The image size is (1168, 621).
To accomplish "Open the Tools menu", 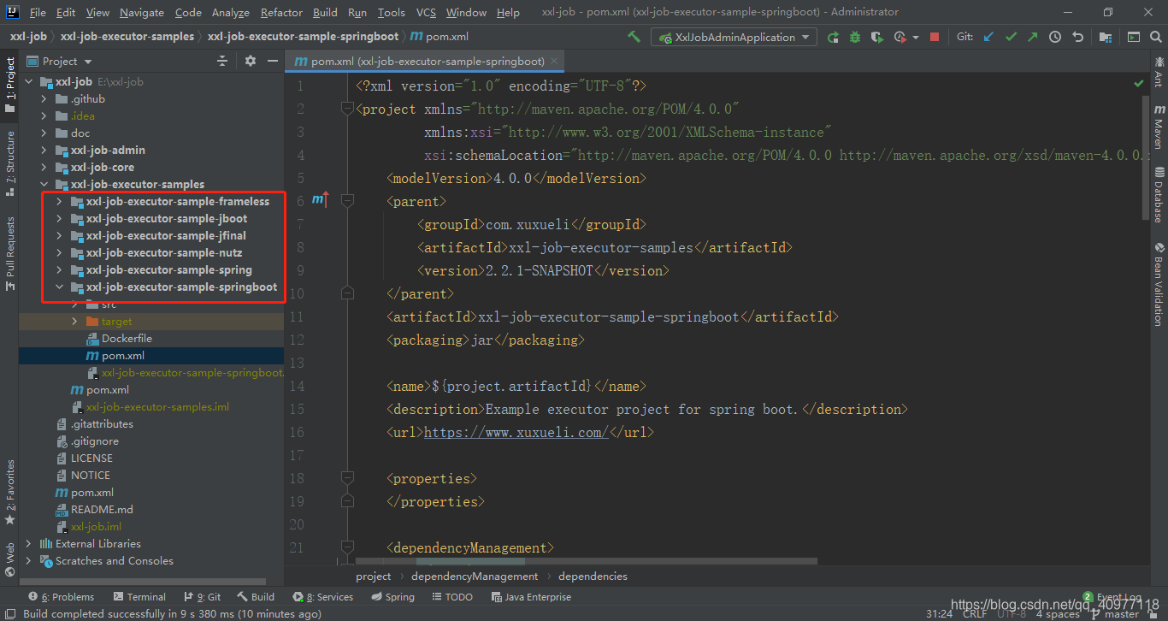I will 391,12.
